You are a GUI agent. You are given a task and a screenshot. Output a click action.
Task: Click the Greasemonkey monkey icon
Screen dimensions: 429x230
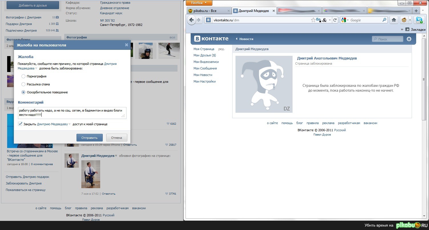click(404, 20)
